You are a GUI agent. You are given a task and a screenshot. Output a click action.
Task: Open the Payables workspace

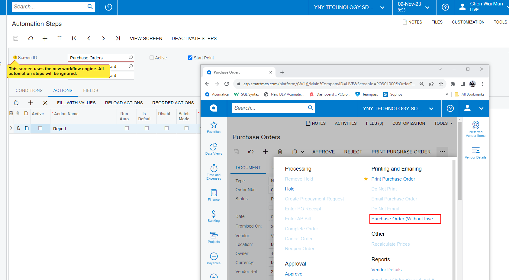tap(214, 259)
